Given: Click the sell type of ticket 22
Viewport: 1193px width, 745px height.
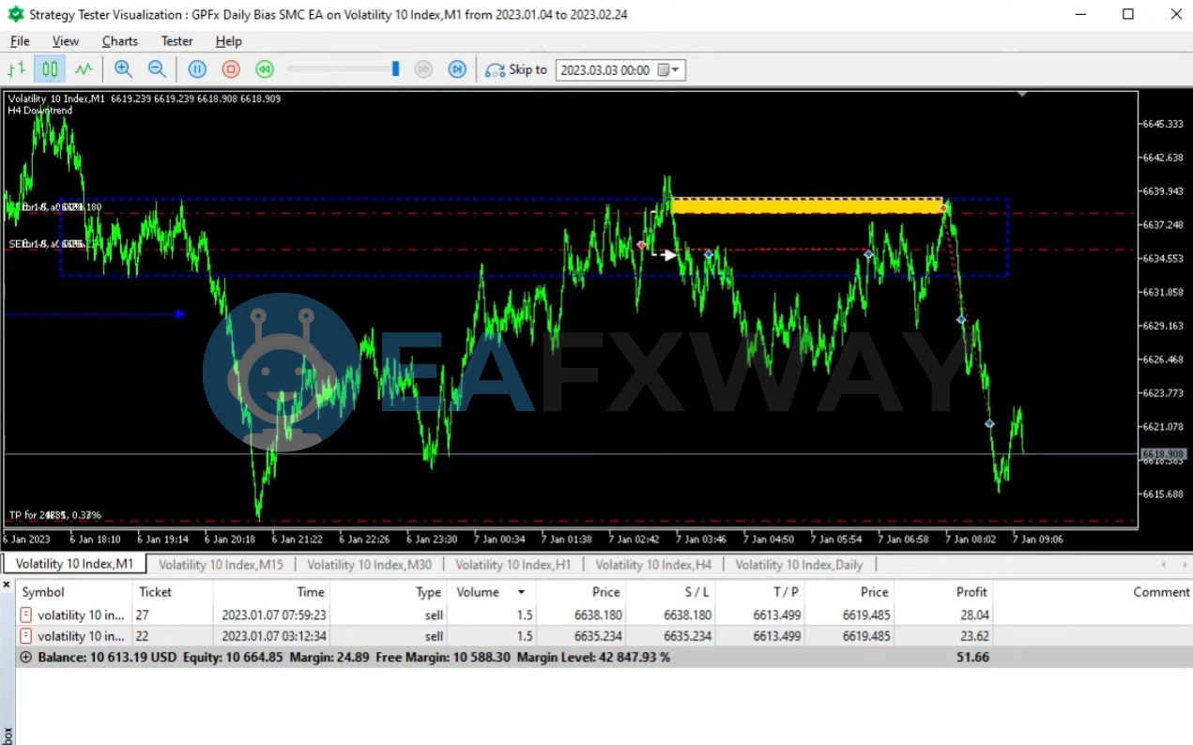Looking at the screenshot, I should [433, 636].
